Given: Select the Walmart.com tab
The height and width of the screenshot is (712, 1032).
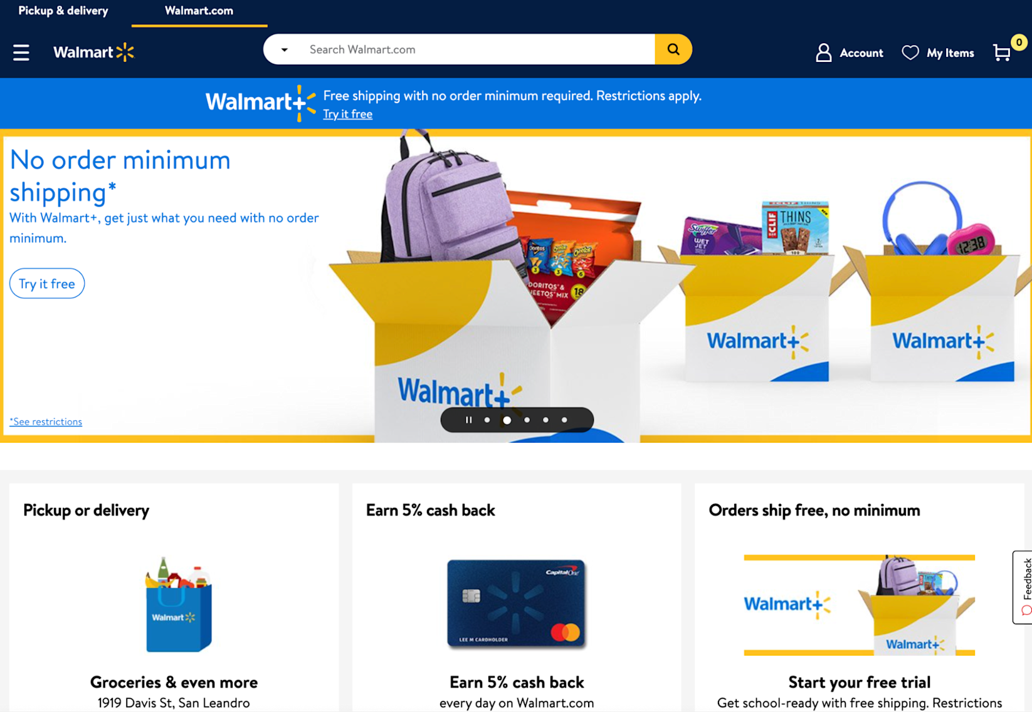Looking at the screenshot, I should click(199, 11).
